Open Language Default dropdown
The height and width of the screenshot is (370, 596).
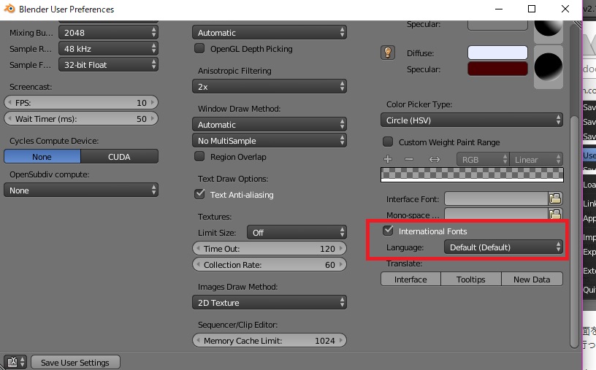[504, 247]
